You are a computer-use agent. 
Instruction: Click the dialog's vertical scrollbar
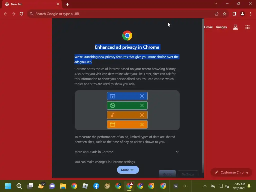click(x=203, y=95)
